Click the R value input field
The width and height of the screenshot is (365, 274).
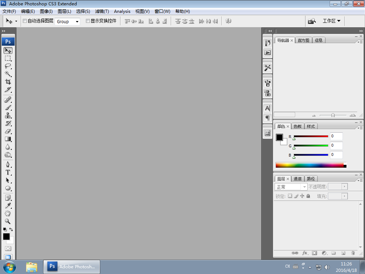336,136
